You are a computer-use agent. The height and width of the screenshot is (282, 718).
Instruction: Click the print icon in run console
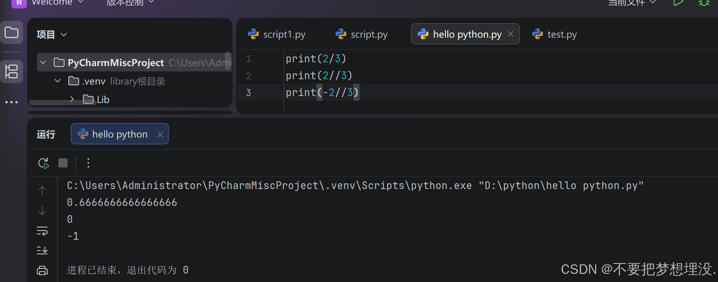tap(42, 270)
